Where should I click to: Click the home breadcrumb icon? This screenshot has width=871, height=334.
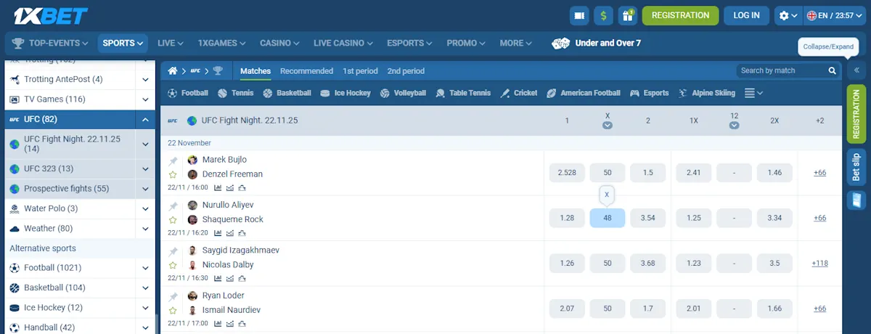click(173, 71)
